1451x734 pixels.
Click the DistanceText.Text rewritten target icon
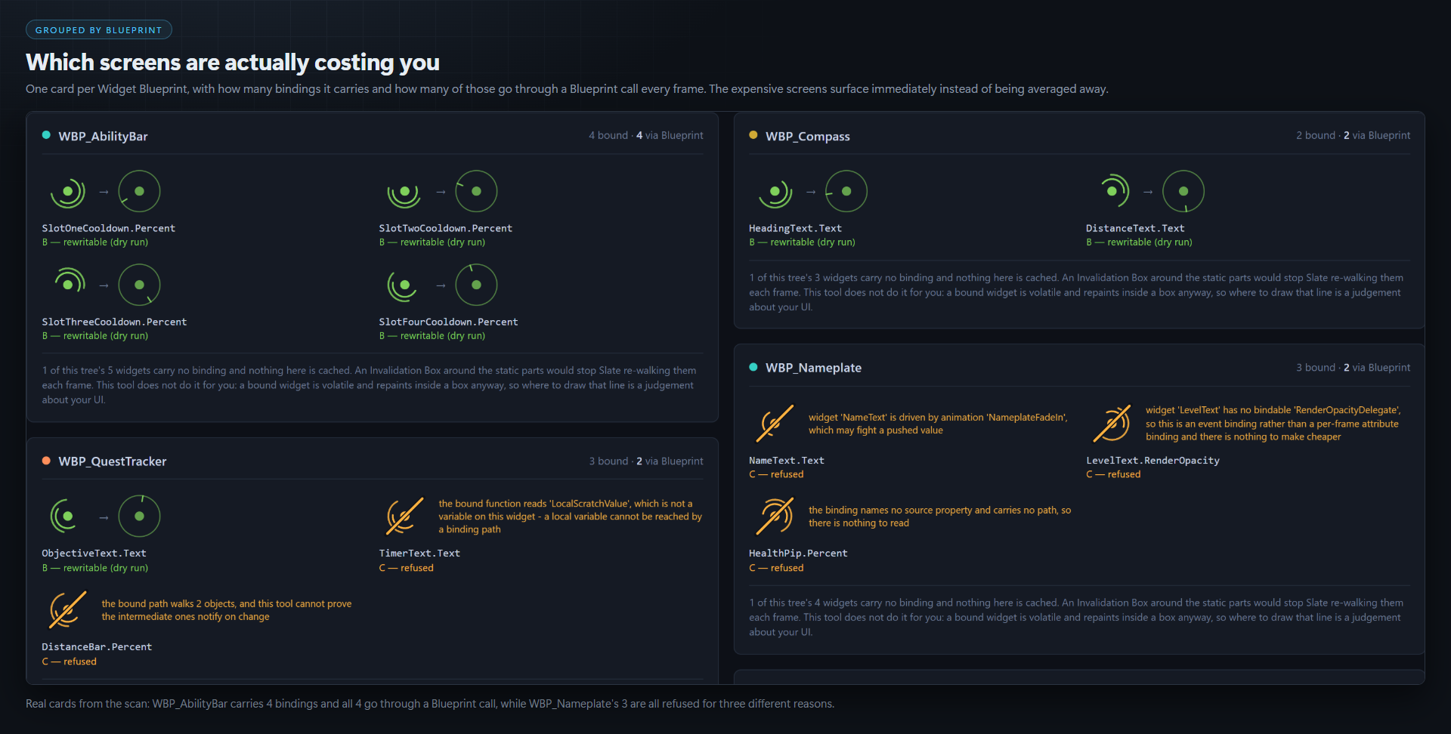click(x=1183, y=191)
